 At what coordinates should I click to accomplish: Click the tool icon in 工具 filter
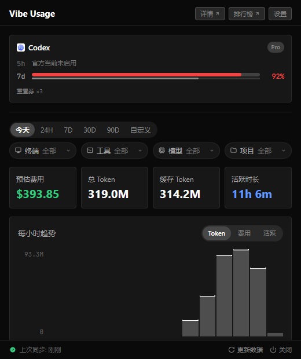90,151
